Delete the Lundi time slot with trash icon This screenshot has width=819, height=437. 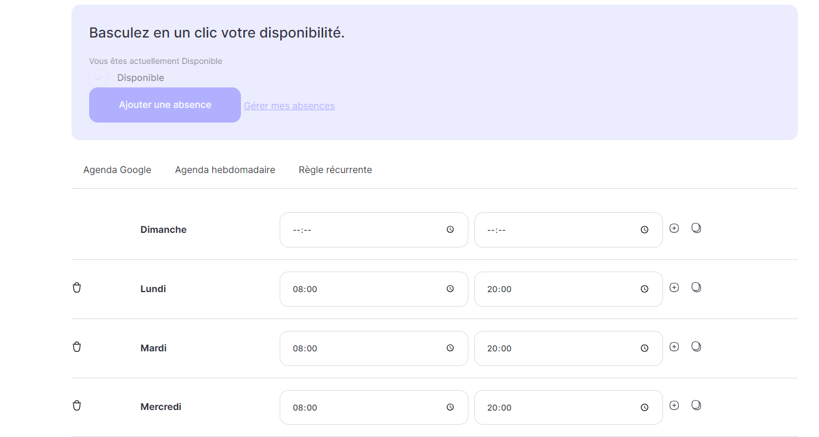[x=77, y=287]
